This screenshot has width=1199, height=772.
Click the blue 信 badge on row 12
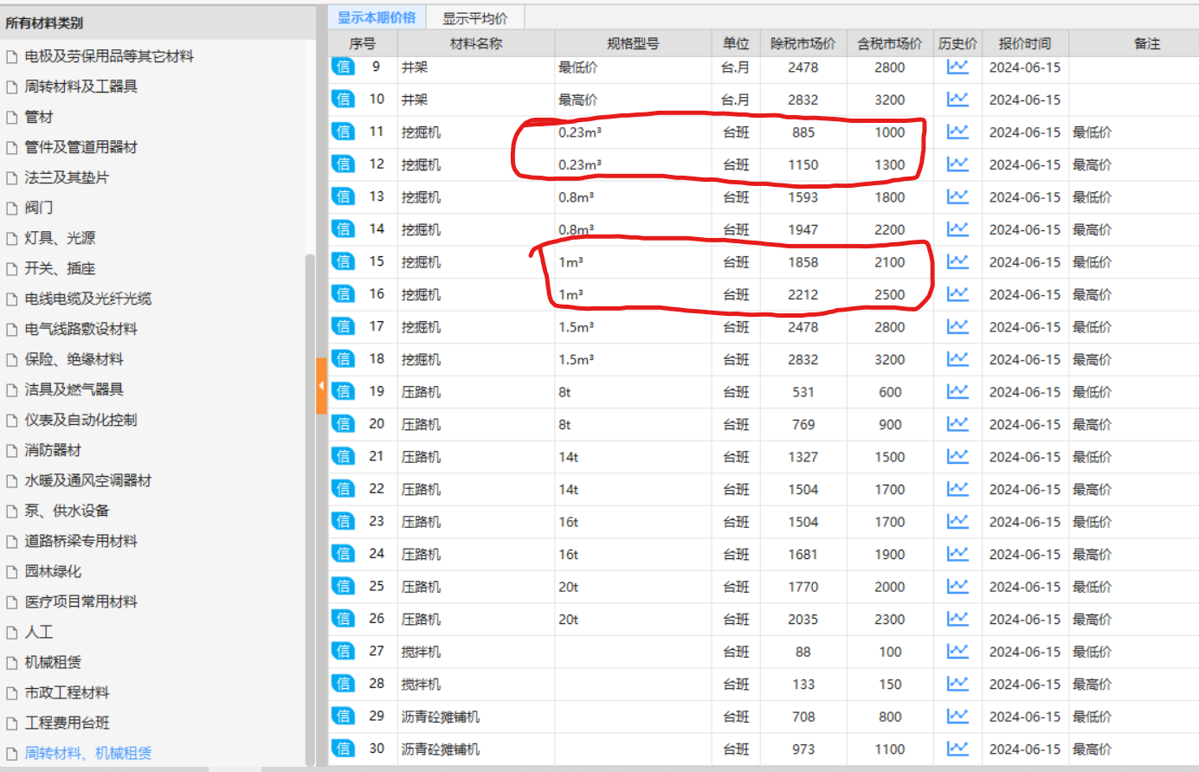344,164
